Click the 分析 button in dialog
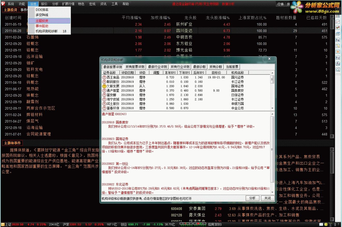This screenshot has width=342, height=227. point(252,198)
